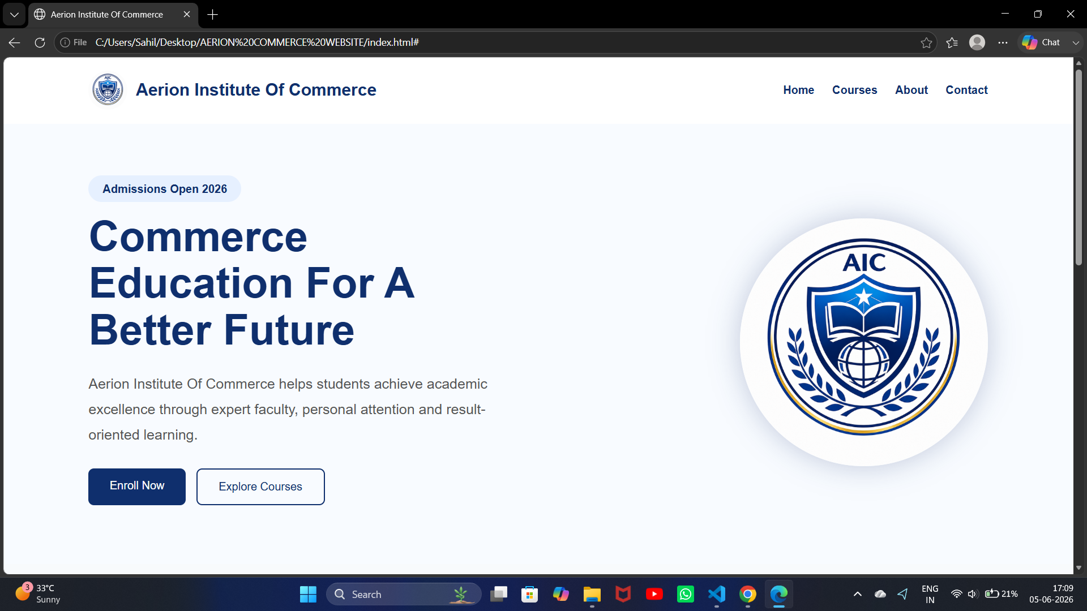Open Task View on the taskbar
Screen dimensions: 1087x611
(x=499, y=595)
